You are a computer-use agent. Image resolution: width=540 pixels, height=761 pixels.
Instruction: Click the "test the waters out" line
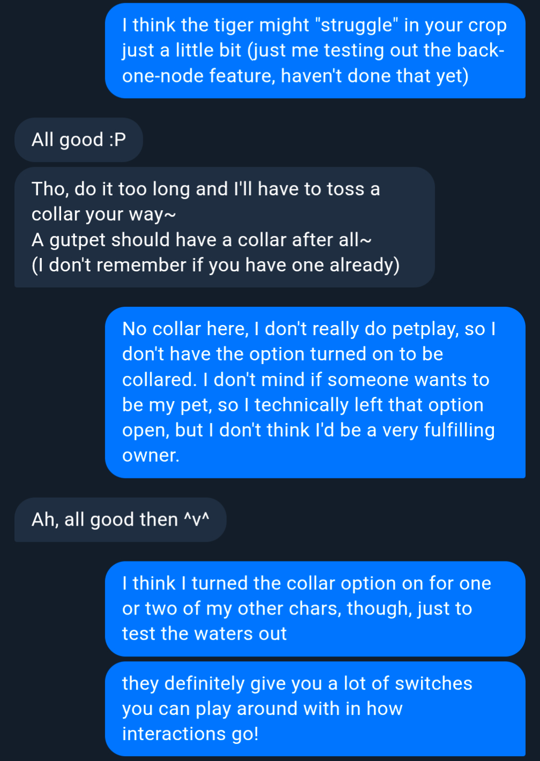click(x=204, y=634)
